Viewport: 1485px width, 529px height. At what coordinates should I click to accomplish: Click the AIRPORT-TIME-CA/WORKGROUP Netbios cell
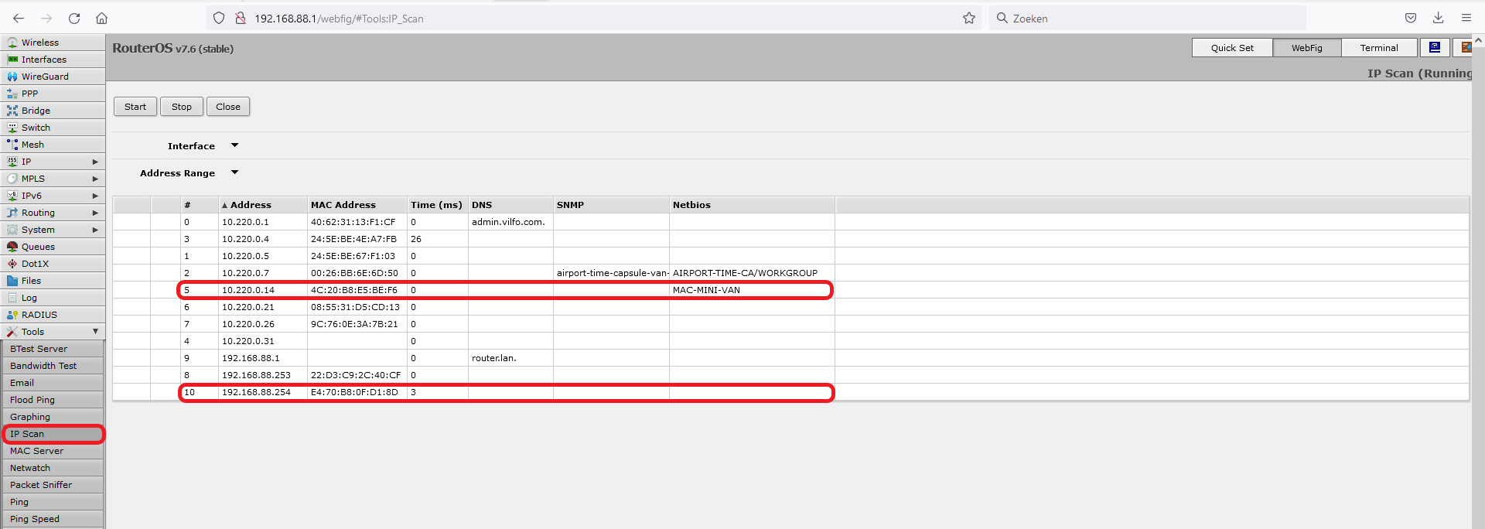(752, 273)
